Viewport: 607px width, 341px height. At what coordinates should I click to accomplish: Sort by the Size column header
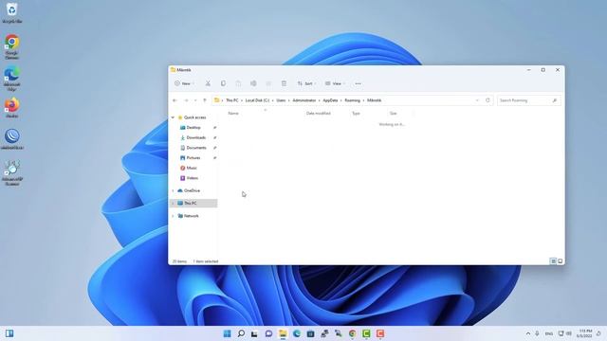[x=393, y=114]
